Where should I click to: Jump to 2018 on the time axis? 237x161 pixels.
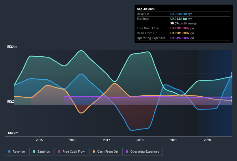(140, 140)
